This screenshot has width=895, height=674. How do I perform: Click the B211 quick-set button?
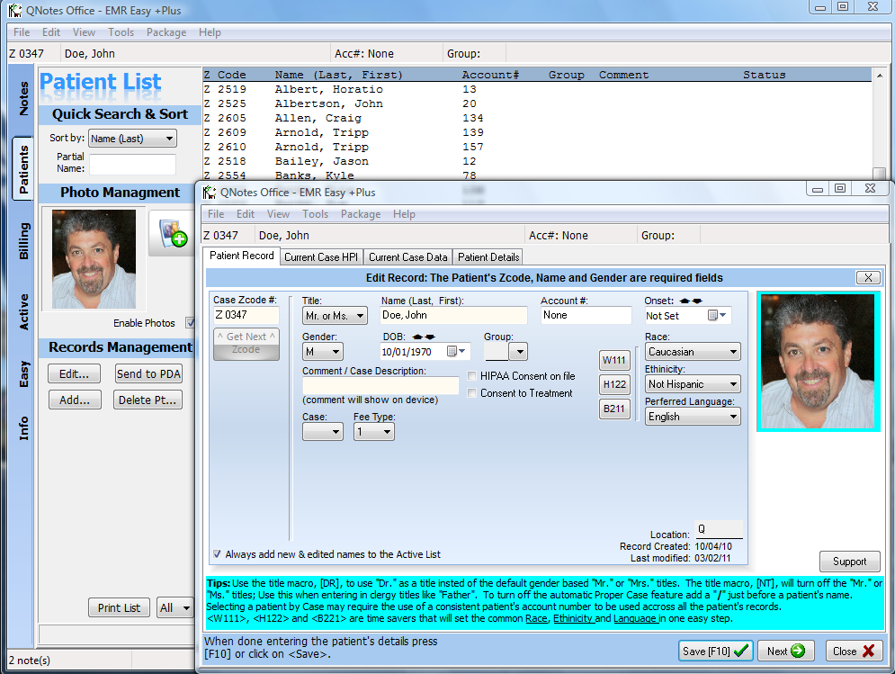[x=614, y=409]
